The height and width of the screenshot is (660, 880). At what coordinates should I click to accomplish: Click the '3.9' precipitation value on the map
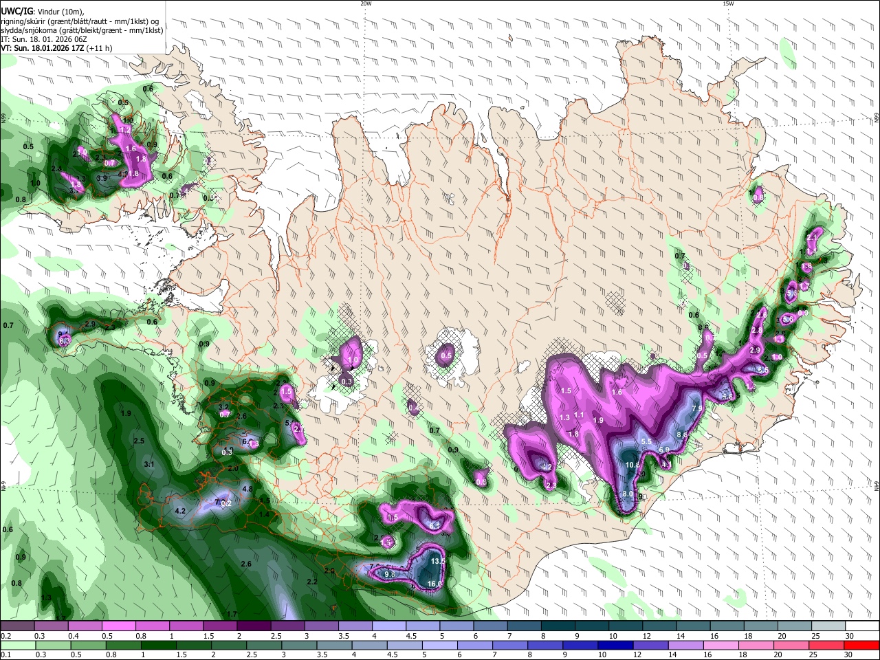[102, 178]
